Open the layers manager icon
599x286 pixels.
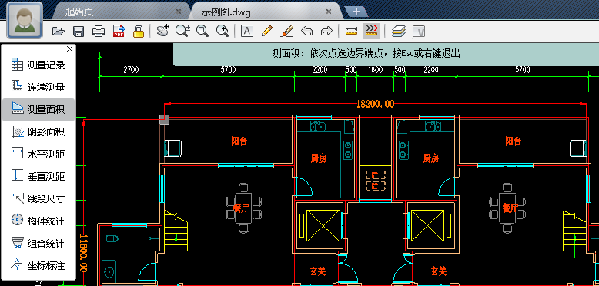(x=399, y=32)
